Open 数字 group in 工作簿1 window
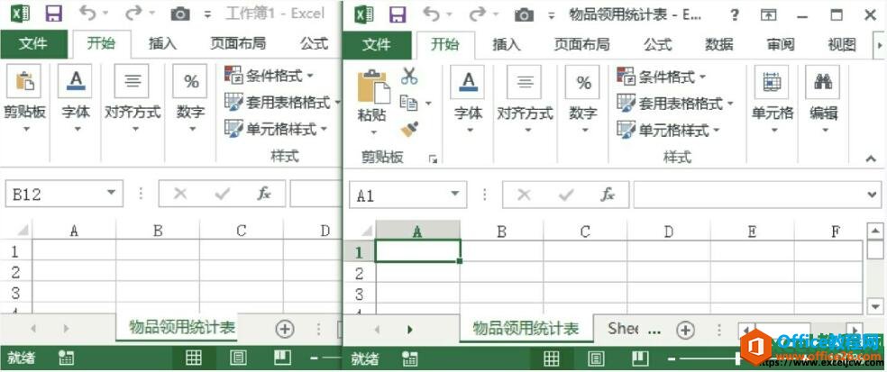Image resolution: width=887 pixels, height=372 pixels. [x=190, y=99]
